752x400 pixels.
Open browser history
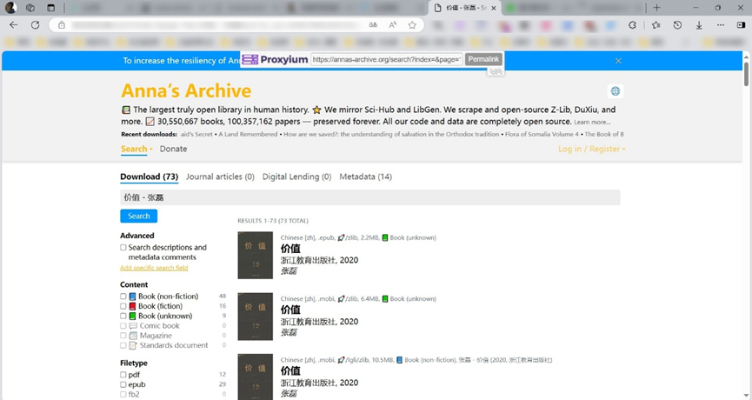click(x=677, y=25)
